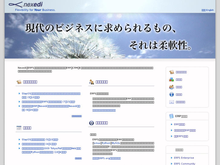
Task: Click the calendar icon beside the events heading
Action: pyautogui.click(x=19, y=128)
